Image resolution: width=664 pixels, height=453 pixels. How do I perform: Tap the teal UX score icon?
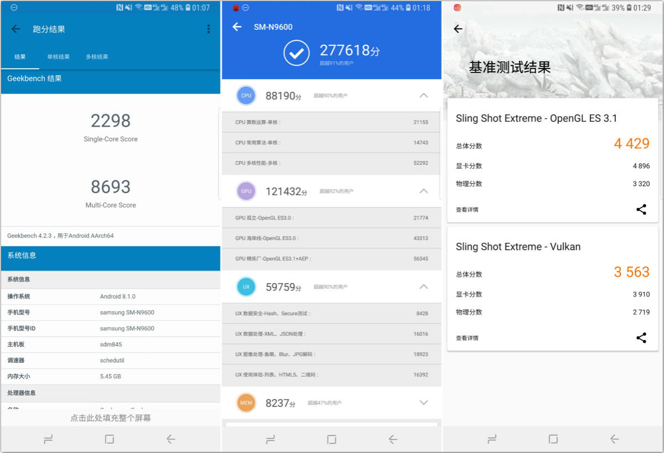point(246,287)
